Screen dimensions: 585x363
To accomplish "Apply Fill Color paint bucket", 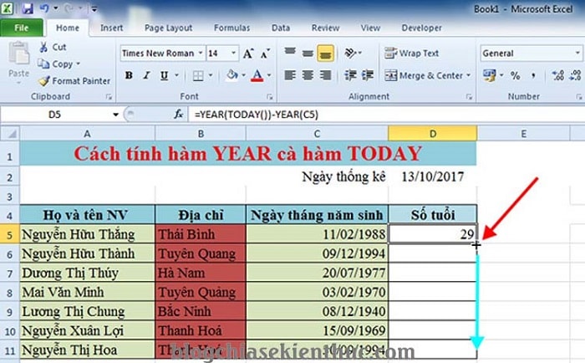I will 232,75.
